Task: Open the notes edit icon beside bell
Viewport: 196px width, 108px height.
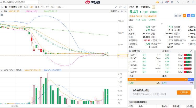Action: pos(180,16)
